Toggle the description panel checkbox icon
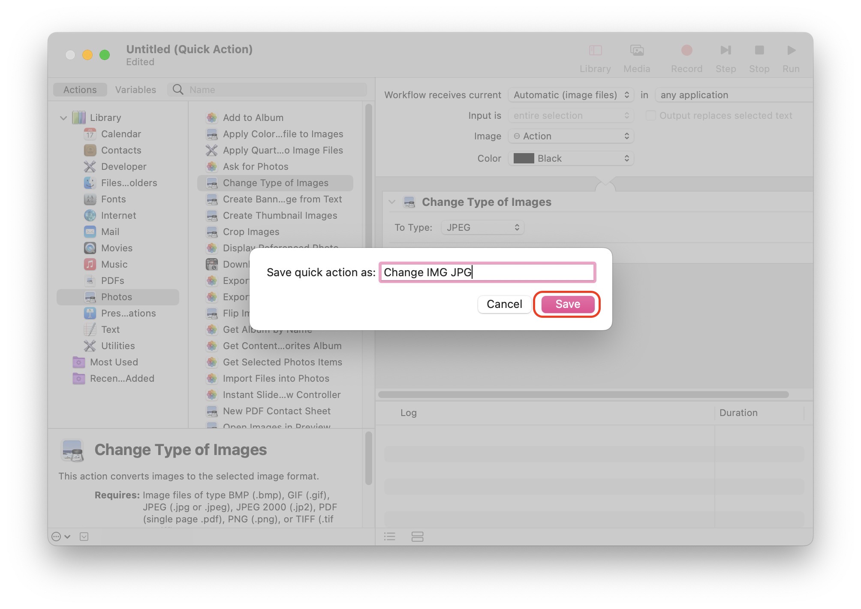This screenshot has height=609, width=861. tap(84, 537)
